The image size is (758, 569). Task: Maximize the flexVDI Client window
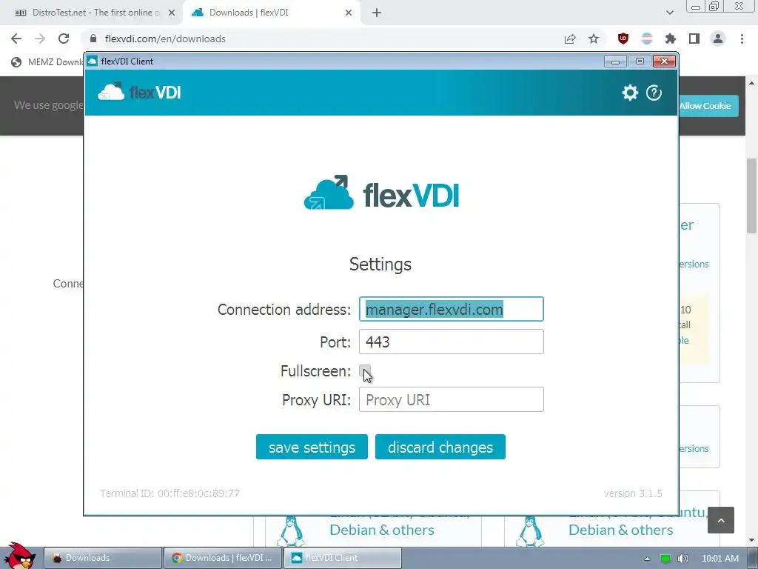click(640, 61)
